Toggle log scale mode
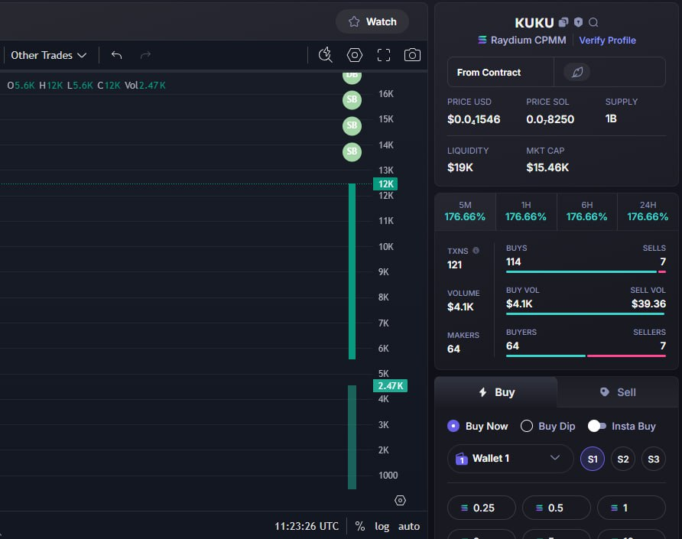Image resolution: width=682 pixels, height=539 pixels. (x=382, y=526)
